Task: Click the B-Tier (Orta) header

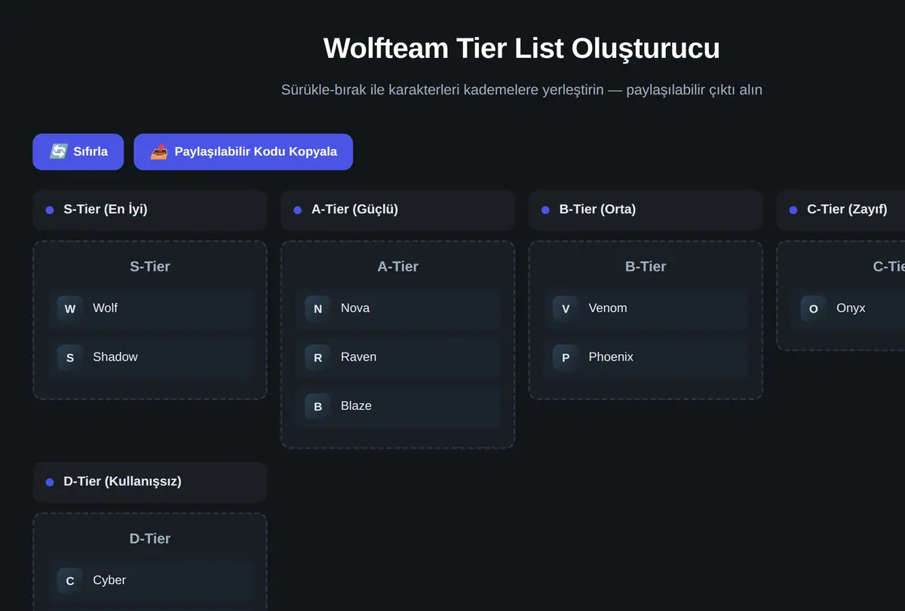Action: [646, 209]
